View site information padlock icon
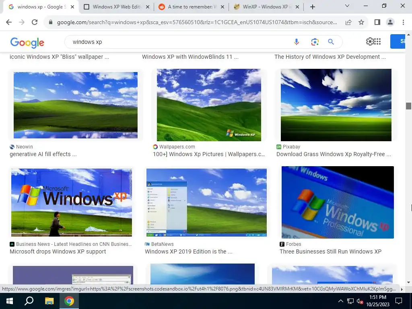 point(51,23)
